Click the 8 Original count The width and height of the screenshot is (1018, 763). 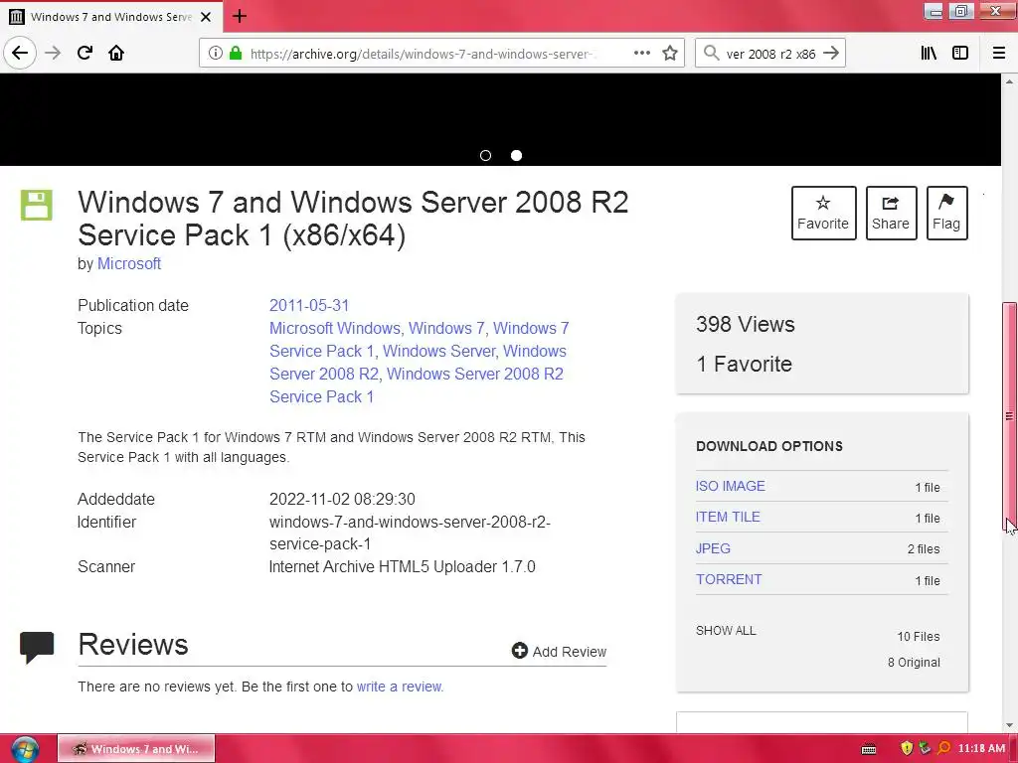tap(914, 663)
